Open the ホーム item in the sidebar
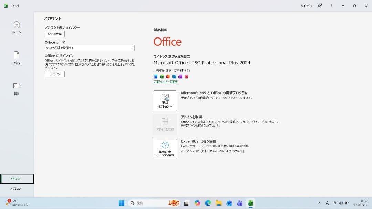Screen dimensions: 372x209 pyautogui.click(x=16, y=27)
